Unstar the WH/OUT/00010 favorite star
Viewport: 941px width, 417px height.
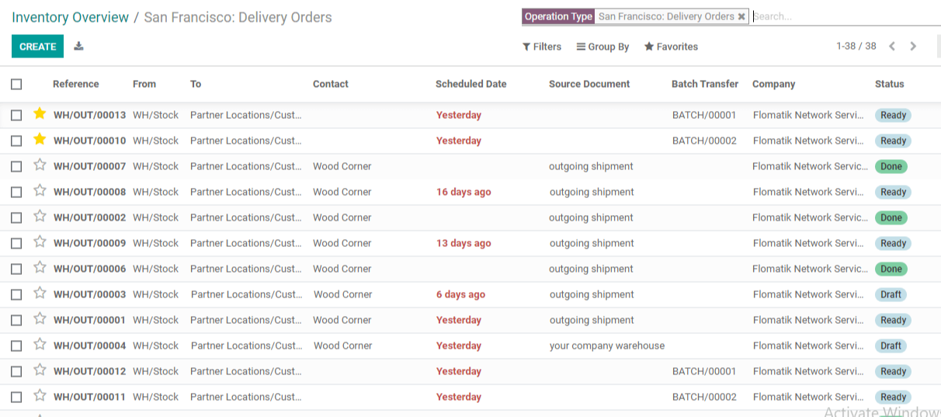tap(40, 140)
